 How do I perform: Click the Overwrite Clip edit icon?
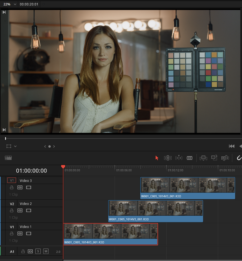click(214, 158)
